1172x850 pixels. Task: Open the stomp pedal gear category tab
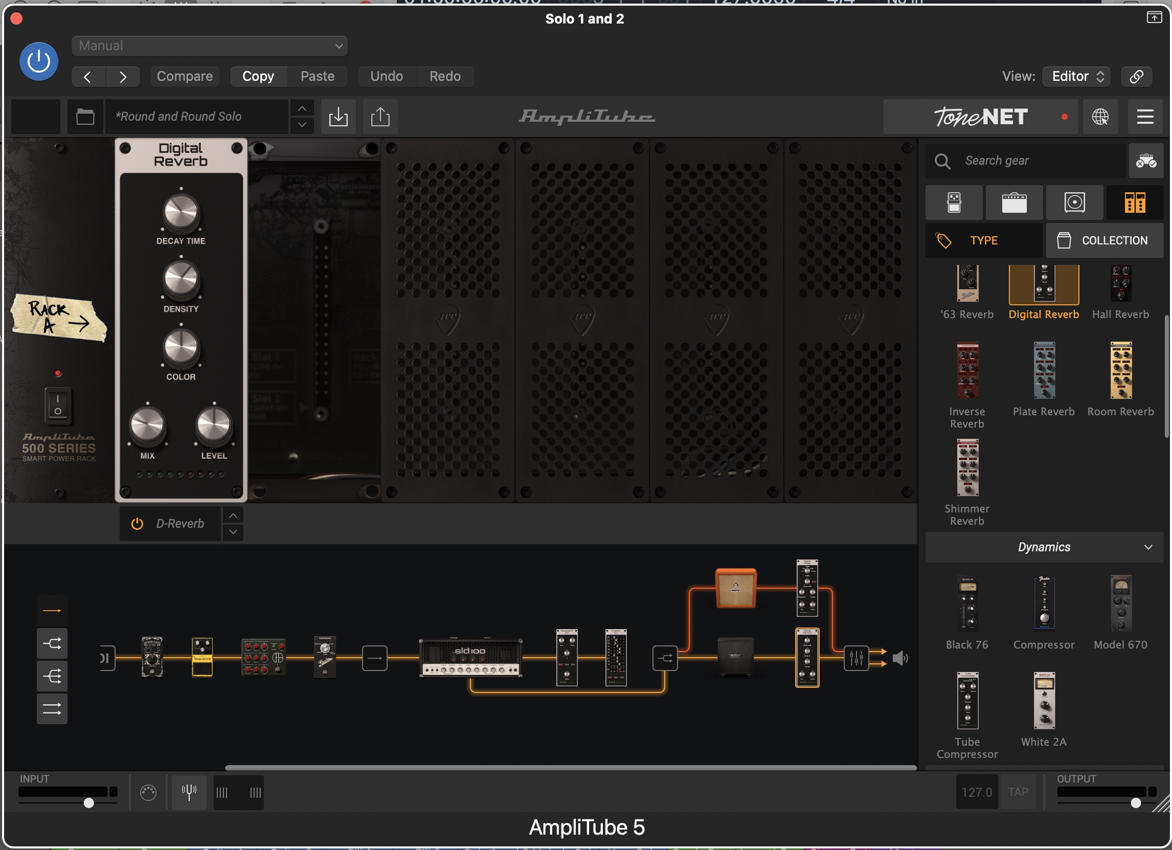954,203
